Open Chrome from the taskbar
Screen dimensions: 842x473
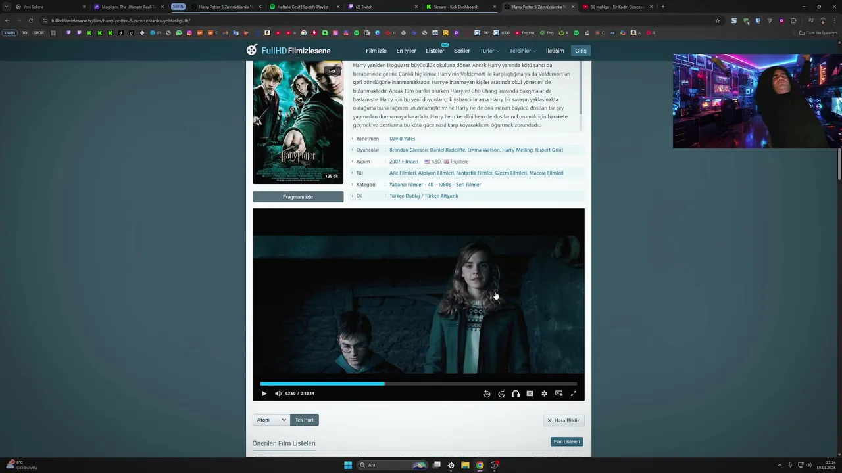point(480,465)
